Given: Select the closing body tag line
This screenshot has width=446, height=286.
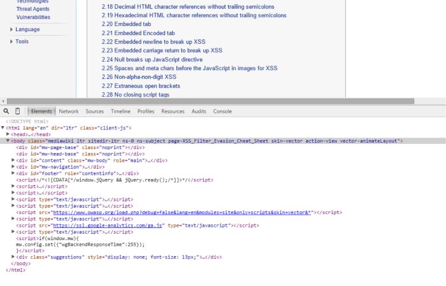Looking at the screenshot, I should pos(21,264).
